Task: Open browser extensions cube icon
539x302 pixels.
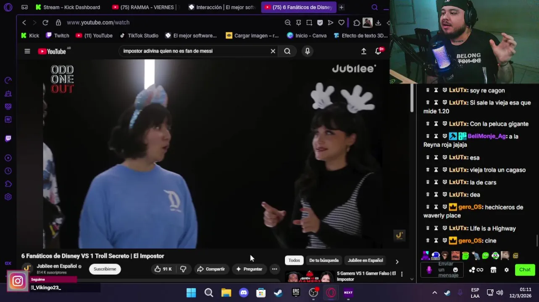Action: tap(357, 23)
